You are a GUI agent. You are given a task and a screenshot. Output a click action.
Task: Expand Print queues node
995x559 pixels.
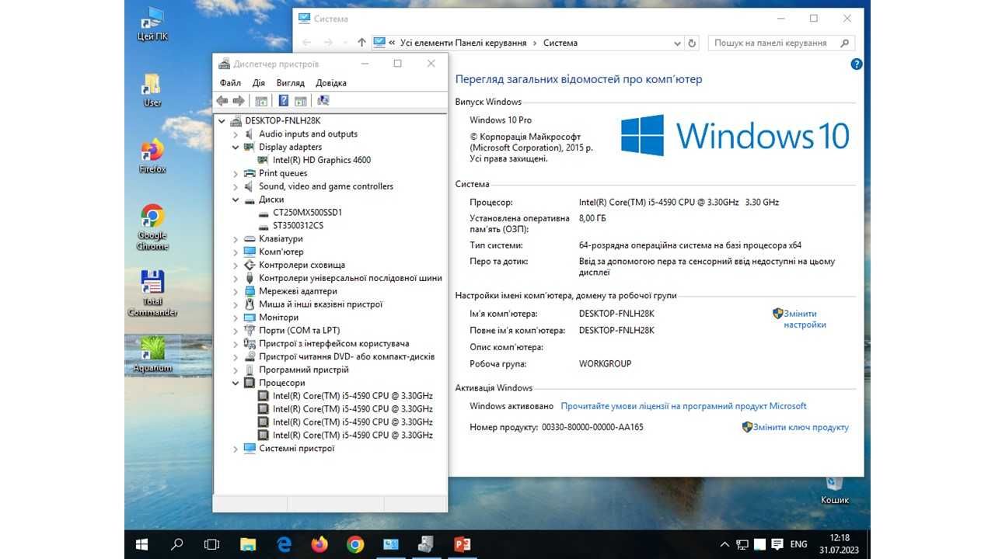tap(236, 173)
